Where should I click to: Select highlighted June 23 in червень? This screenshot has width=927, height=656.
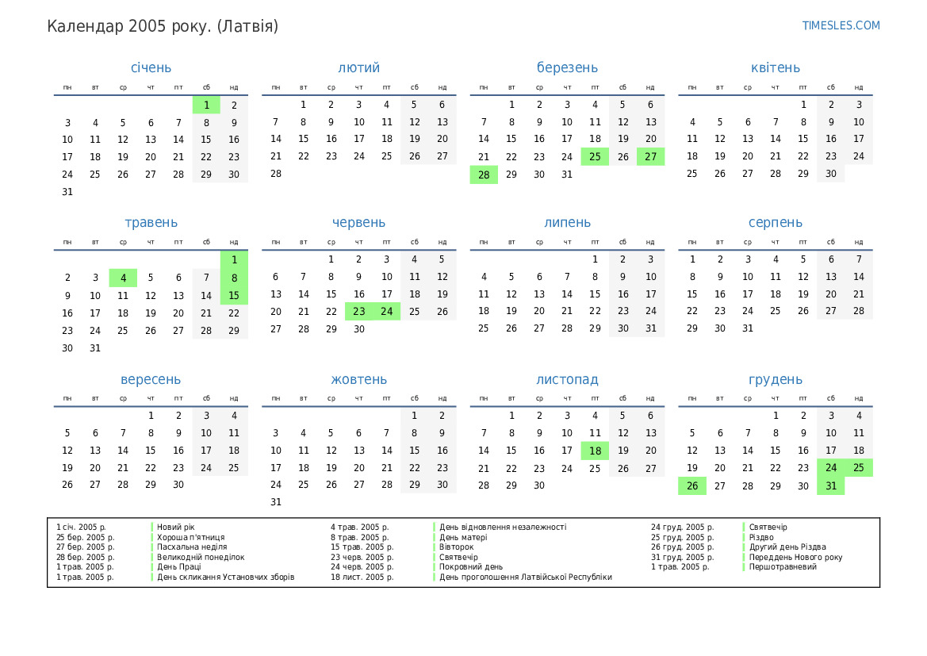[359, 312]
